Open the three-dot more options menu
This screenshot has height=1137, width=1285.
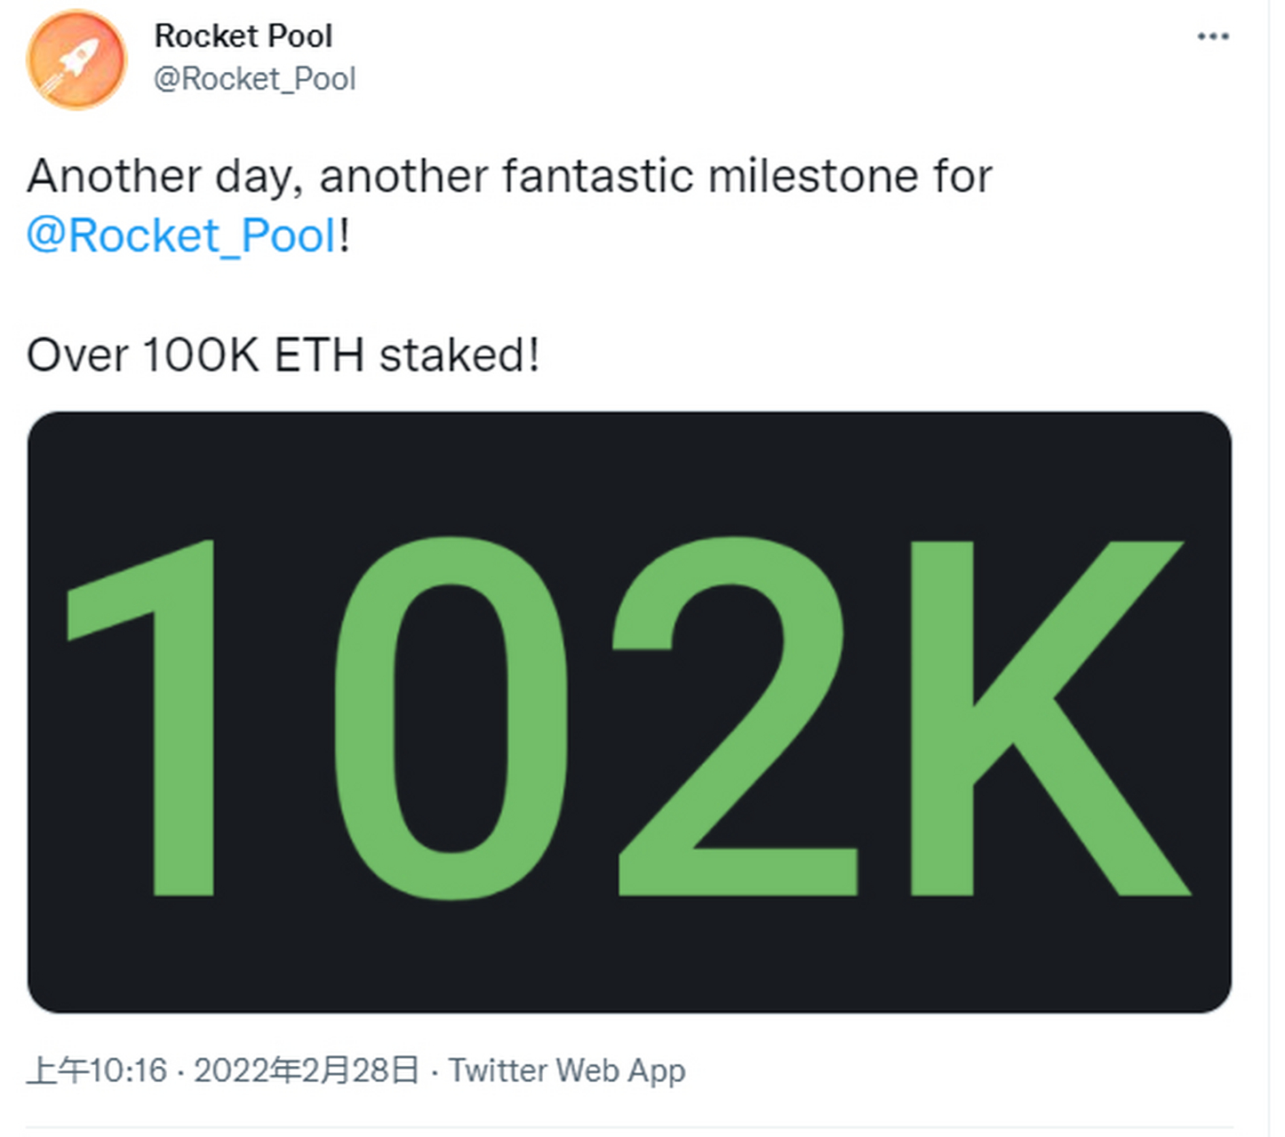coord(1213,36)
